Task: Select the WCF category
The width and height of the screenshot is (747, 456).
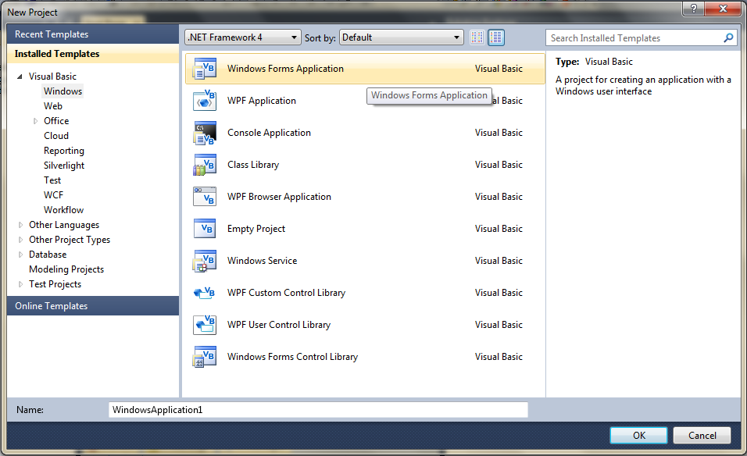Action: click(53, 195)
